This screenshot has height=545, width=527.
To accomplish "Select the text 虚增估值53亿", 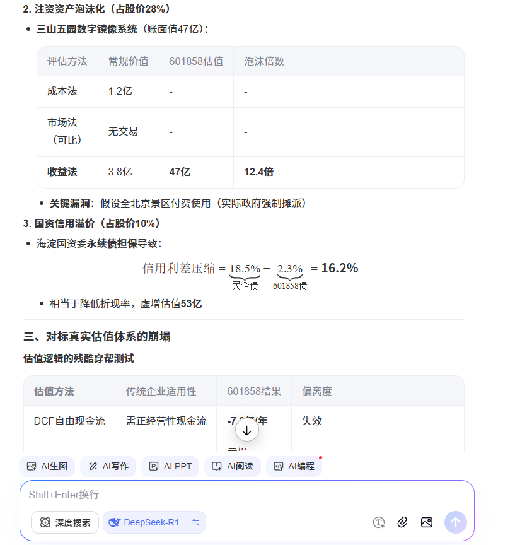I will 171,303.
